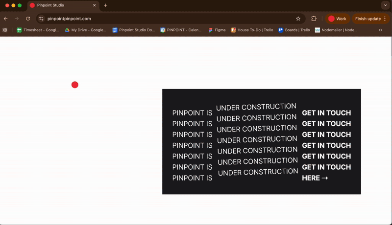392x225 pixels.
Task: Open the Timesheet Google Sheets bookmark
Action: pyautogui.click(x=38, y=30)
